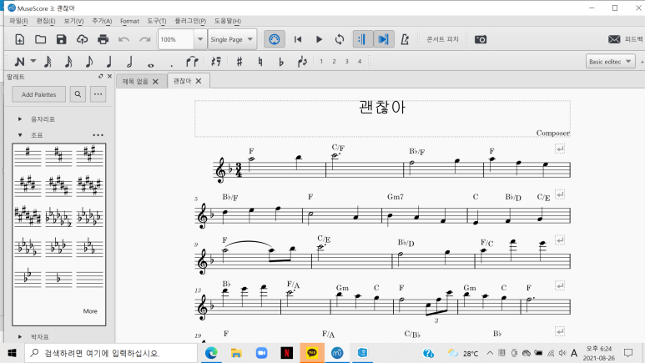
Task: Open image capture camera tool
Action: point(481,39)
